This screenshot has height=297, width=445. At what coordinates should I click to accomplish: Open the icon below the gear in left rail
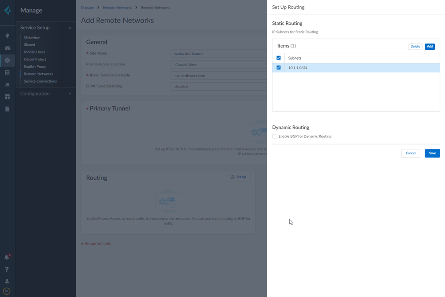8,72
